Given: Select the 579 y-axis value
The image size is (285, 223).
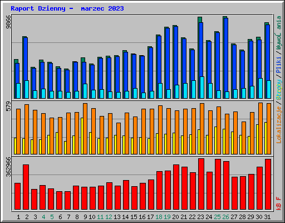Looking at the screenshot, I should click(8, 106).
